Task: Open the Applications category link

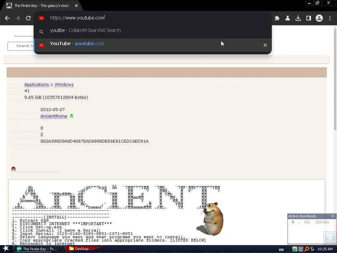Action: 37,85
